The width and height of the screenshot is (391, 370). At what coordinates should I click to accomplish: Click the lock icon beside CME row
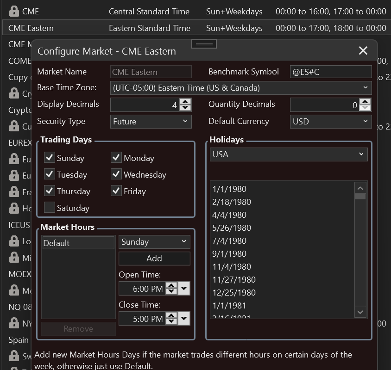[x=14, y=11]
